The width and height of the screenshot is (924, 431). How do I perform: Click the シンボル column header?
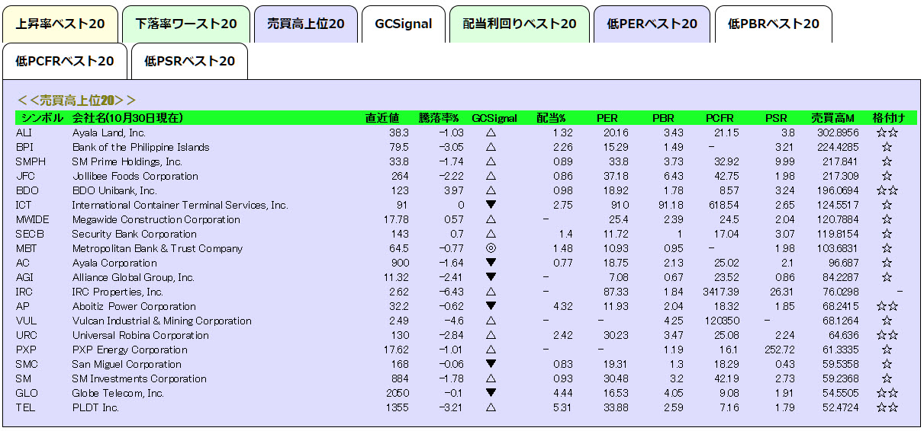[x=42, y=118]
